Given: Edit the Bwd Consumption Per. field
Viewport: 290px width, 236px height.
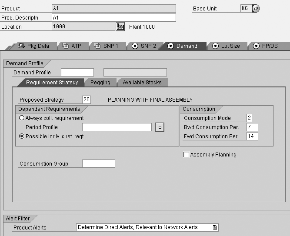Looking at the screenshot, I should [x=252, y=127].
